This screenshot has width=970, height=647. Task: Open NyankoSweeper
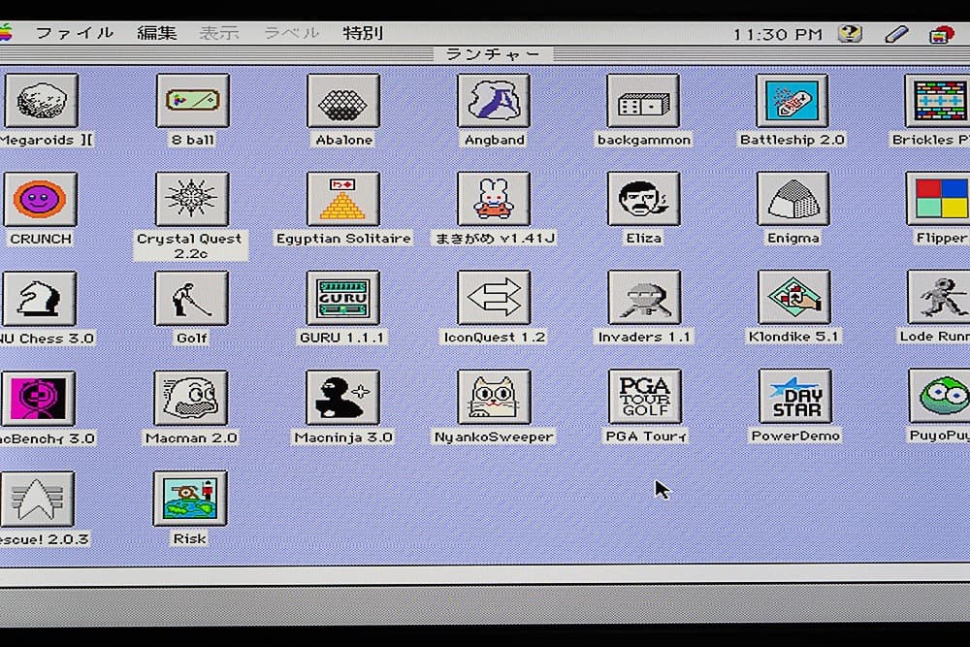point(493,398)
